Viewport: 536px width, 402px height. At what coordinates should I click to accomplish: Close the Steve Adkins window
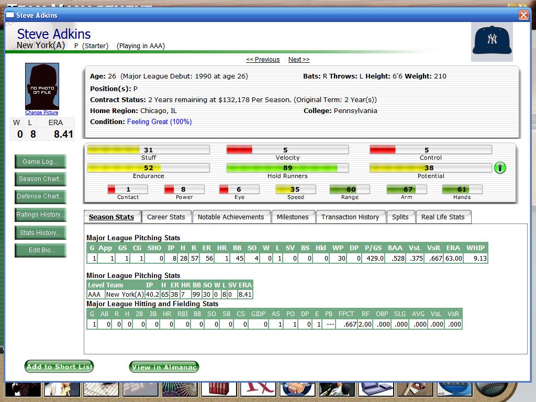(523, 15)
